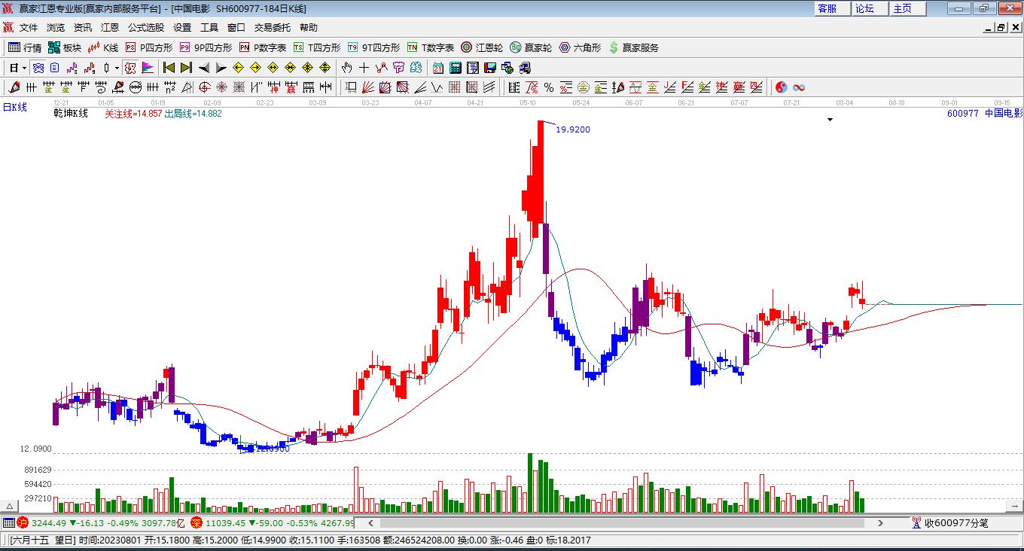This screenshot has height=551, width=1024.
Task: Click the red fan lines tool
Action: tap(367, 87)
